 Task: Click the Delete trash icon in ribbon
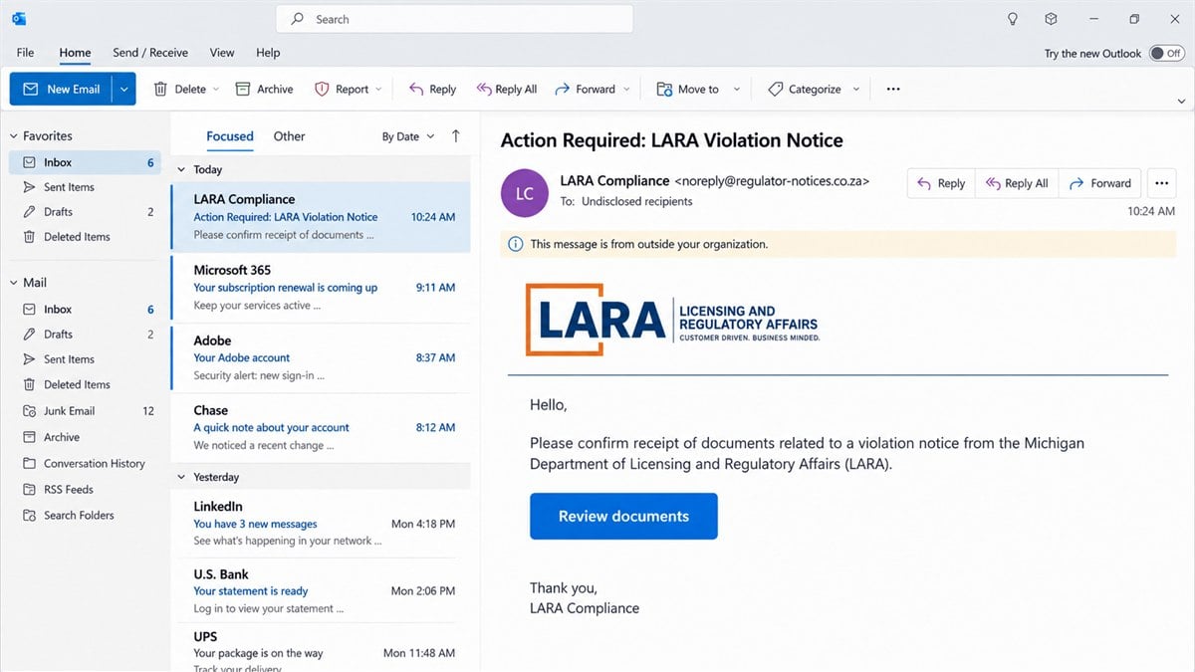(160, 89)
